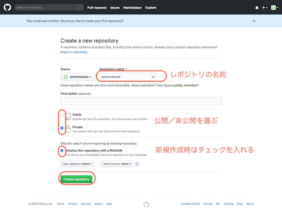
Task: Open the Blog footer link
Action: click(240, 204)
